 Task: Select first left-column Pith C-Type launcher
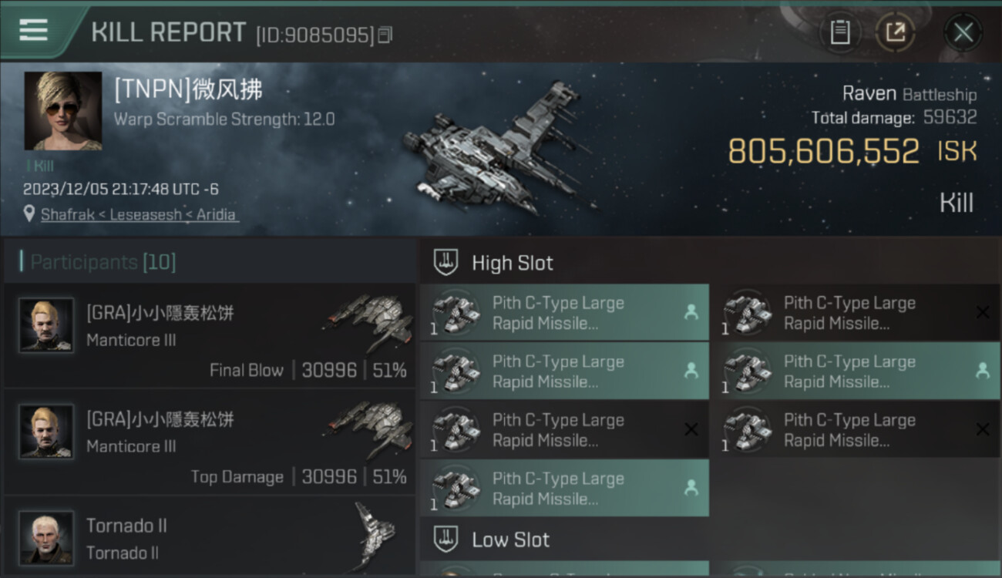564,313
